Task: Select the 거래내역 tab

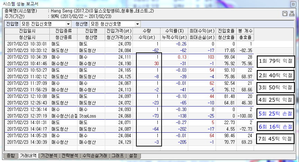Action: tap(28, 156)
